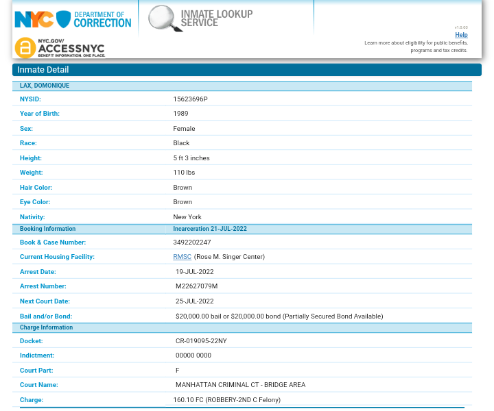The height and width of the screenshot is (411, 494).
Task: Click the ACCESSNYC orange circle logo
Action: 25,48
